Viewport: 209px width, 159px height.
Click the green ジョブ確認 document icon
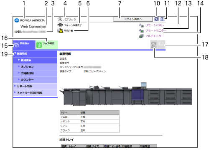[39, 45]
